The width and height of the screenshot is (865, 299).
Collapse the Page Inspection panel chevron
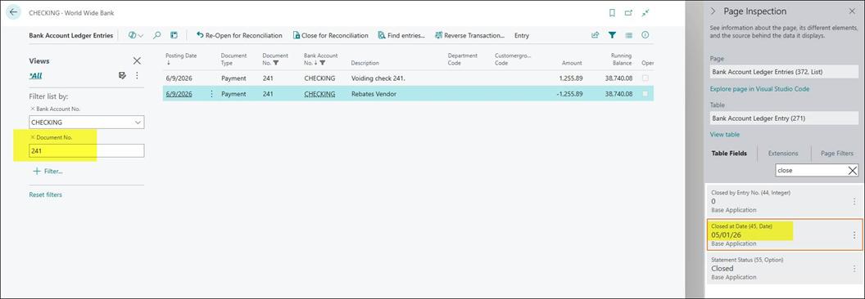coord(713,11)
